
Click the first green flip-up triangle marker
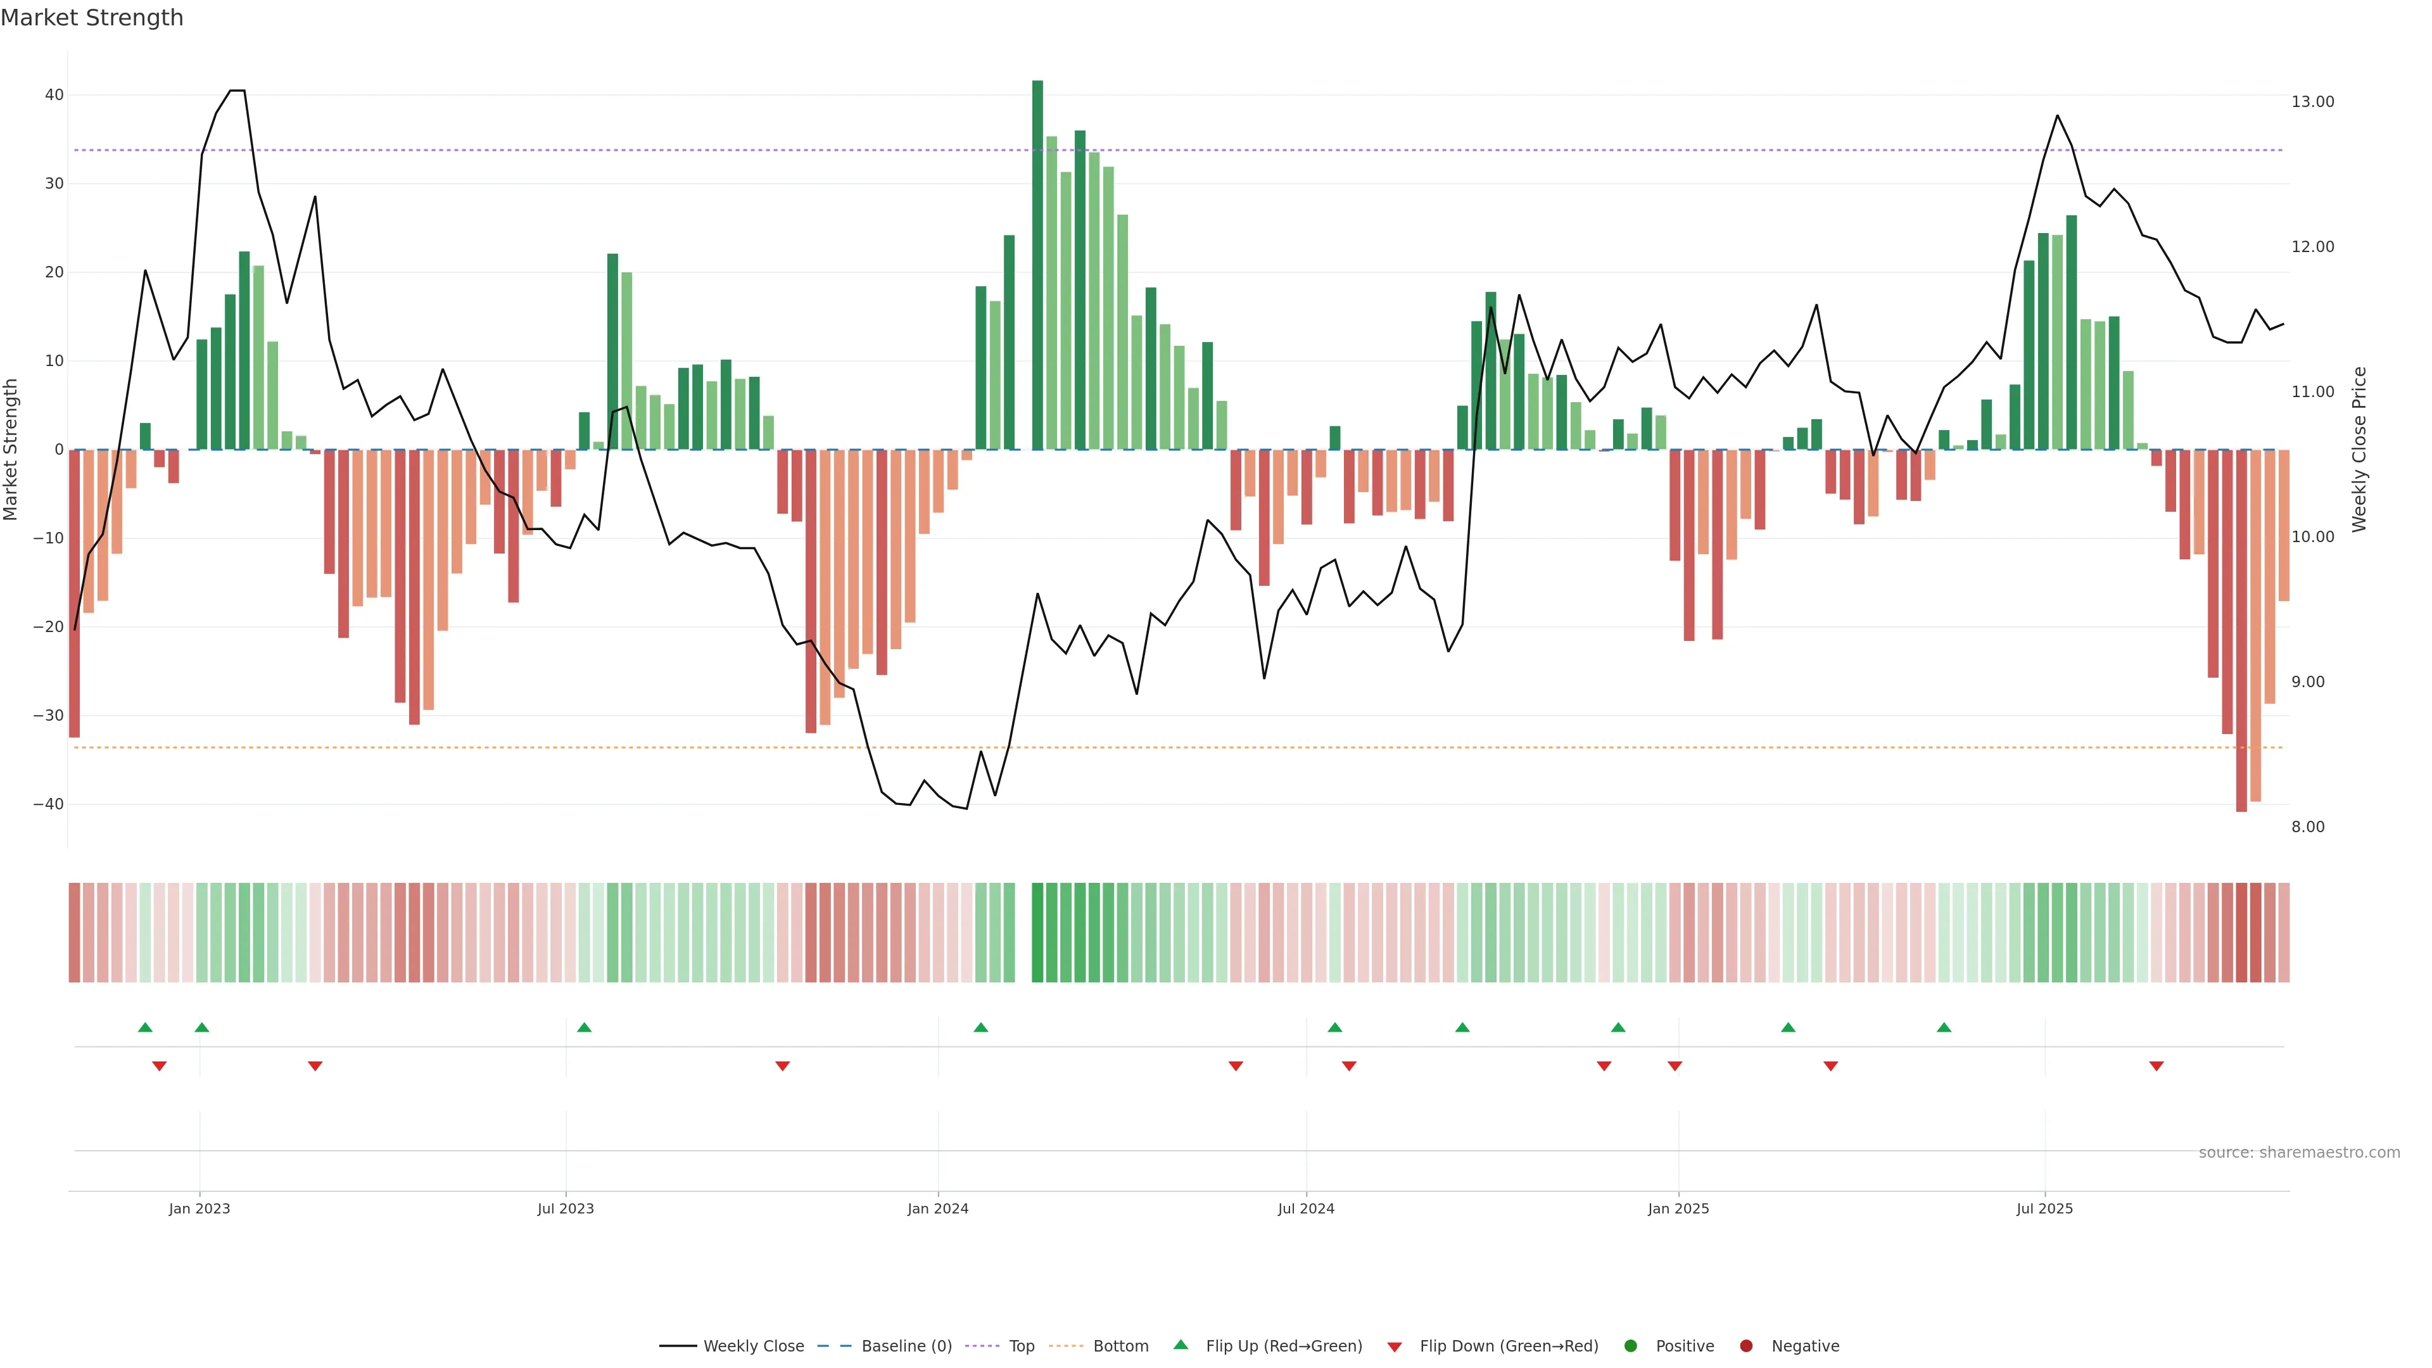tap(146, 1027)
